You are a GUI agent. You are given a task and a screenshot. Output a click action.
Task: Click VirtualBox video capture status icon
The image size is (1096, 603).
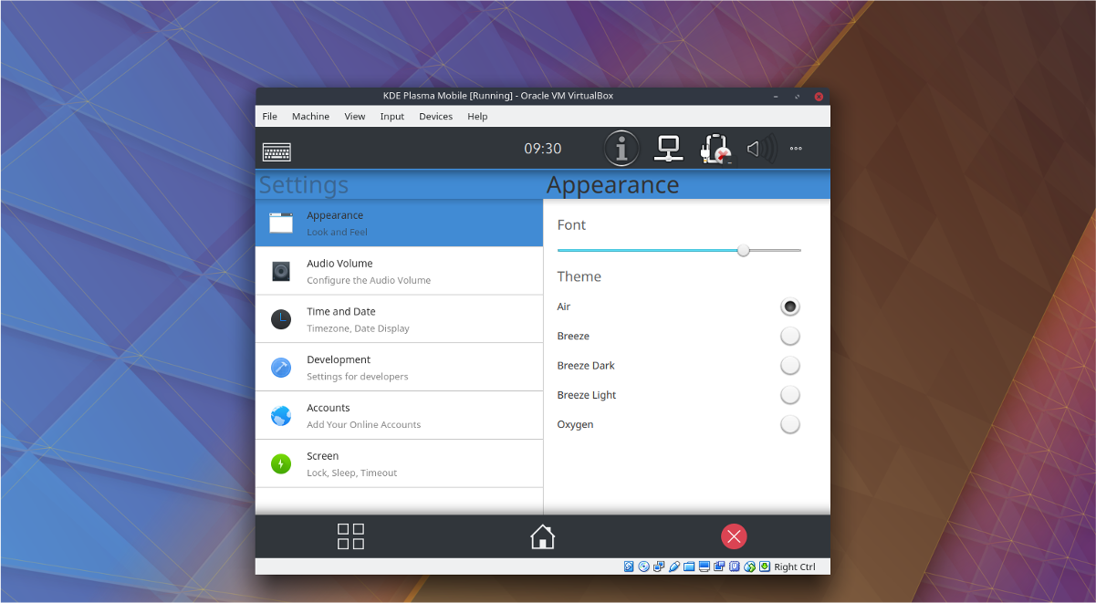[719, 567]
